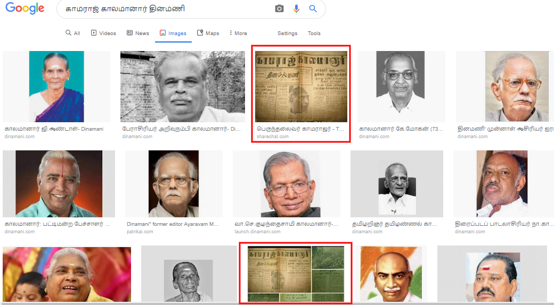Screen dimensions: 554x305
Task: Open the woman in blue saree thumbnail
Action: (x=56, y=87)
